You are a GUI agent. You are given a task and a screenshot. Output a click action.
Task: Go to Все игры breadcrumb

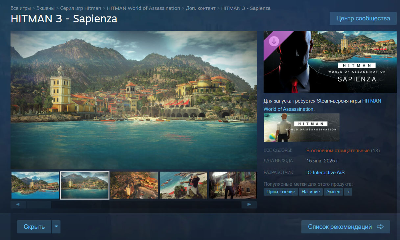click(21, 8)
